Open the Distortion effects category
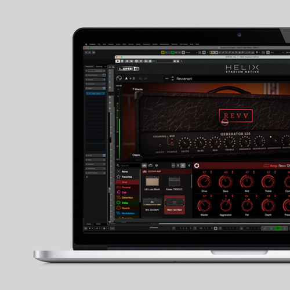Screen dimensions: 290x290 point(127,198)
